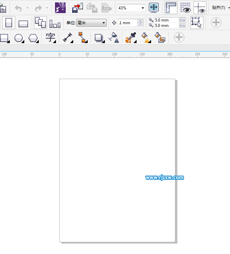Click the nudge distance input field
The width and height of the screenshot is (230, 254).
(x=127, y=23)
